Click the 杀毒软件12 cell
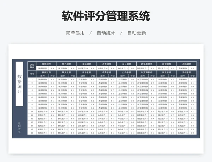 click(x=103, y=119)
